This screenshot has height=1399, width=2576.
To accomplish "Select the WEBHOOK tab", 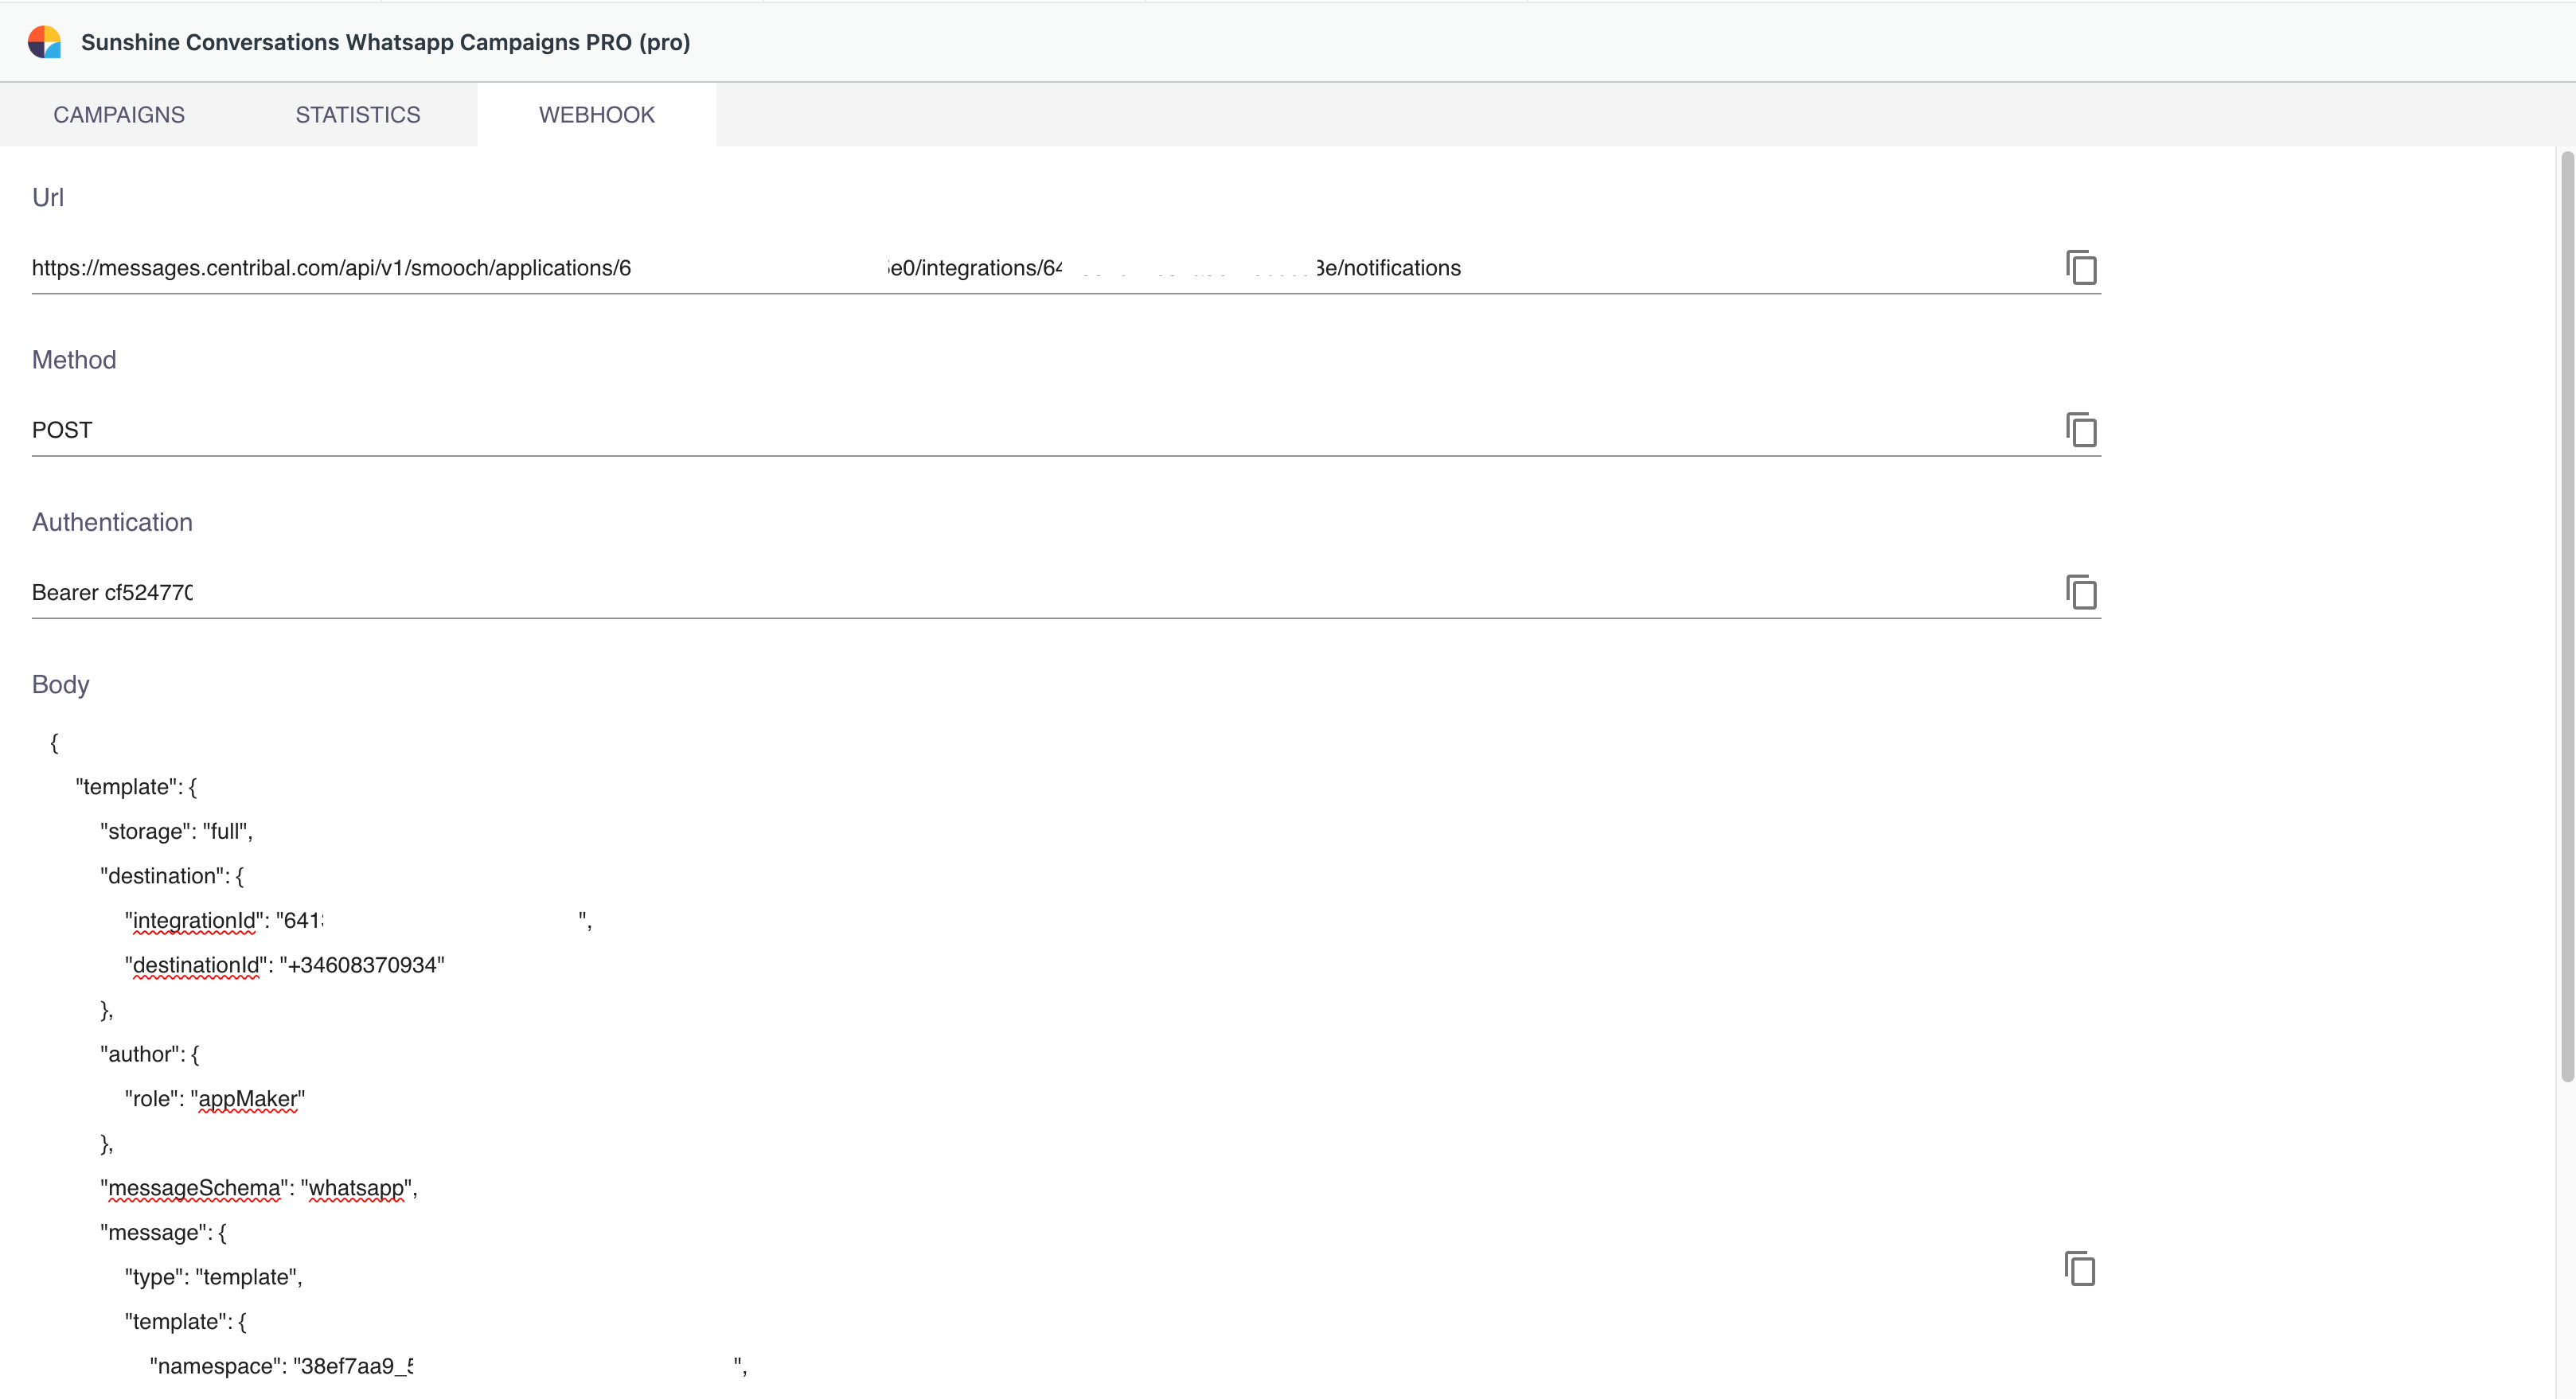I will (596, 115).
